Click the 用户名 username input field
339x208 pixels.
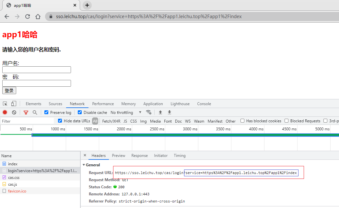pos(37,70)
